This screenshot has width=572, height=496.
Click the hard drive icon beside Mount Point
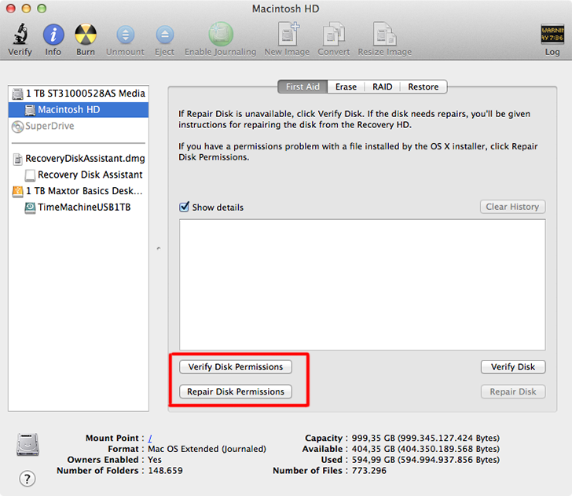[x=27, y=444]
